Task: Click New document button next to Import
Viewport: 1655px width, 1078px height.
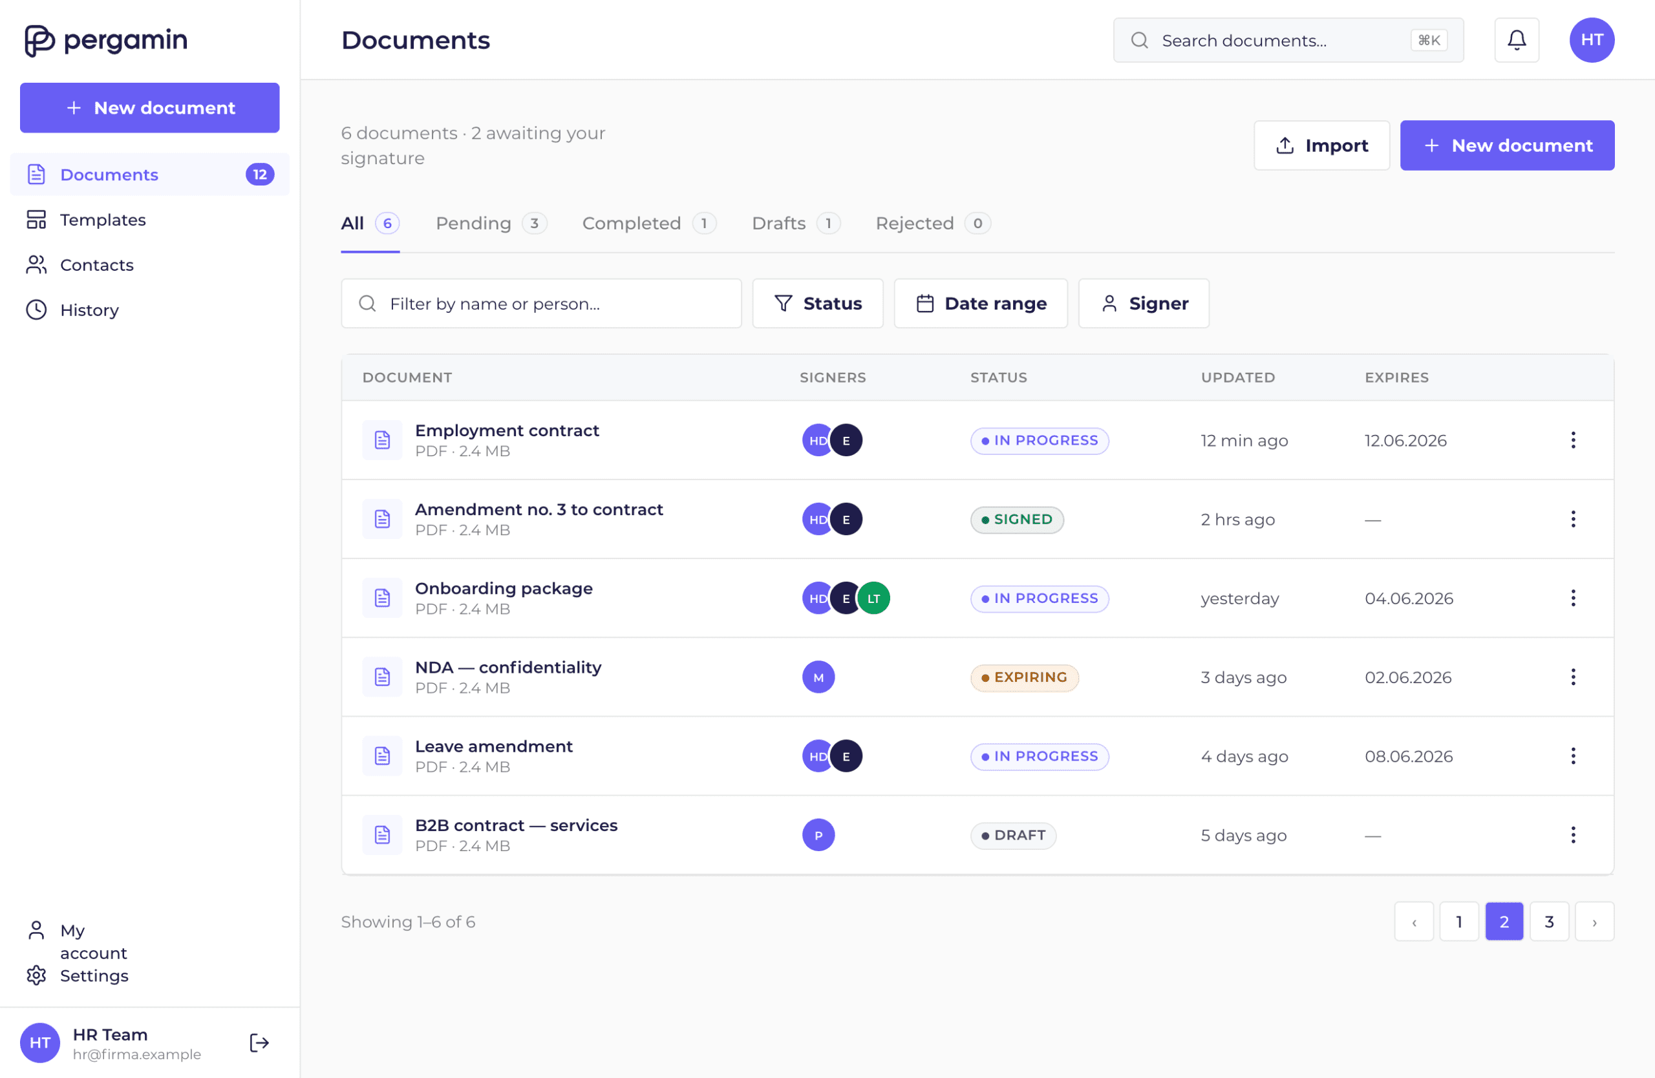Action: point(1507,145)
